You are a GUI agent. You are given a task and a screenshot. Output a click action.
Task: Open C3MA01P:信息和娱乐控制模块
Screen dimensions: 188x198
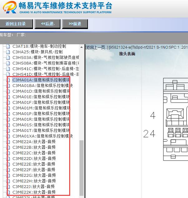[41, 113]
